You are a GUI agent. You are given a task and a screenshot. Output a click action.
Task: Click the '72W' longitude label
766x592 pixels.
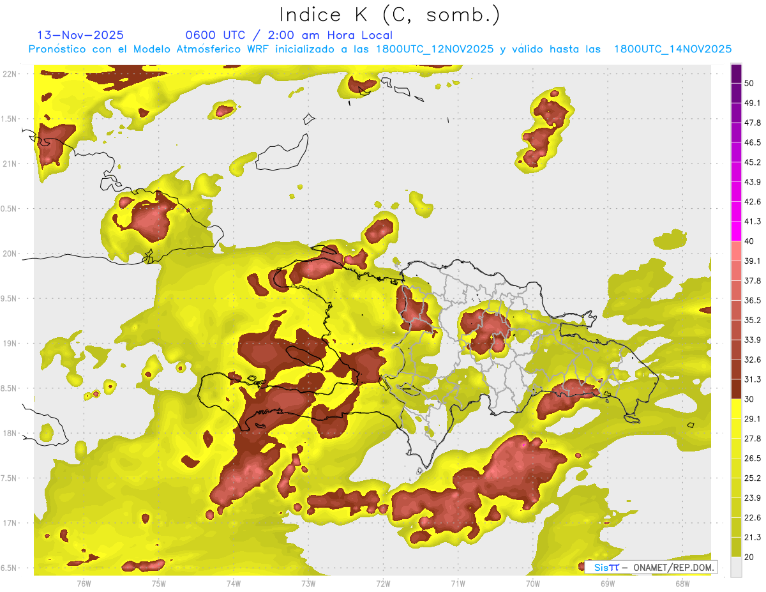click(x=383, y=583)
